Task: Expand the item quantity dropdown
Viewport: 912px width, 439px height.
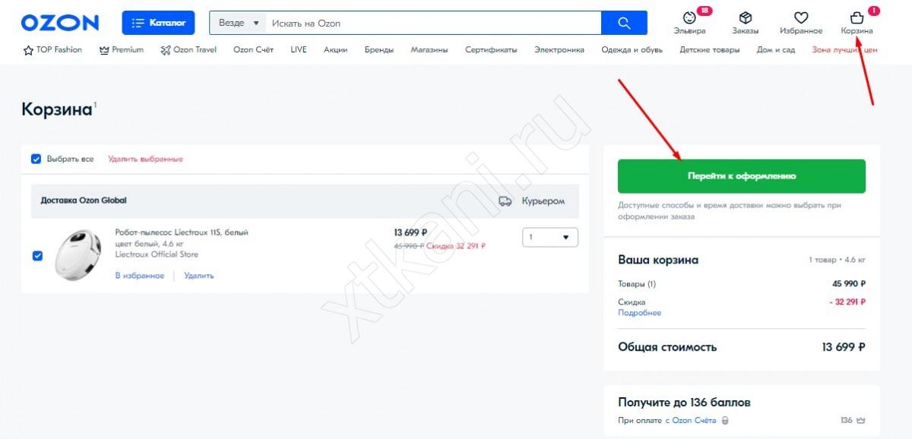Action: [x=550, y=238]
